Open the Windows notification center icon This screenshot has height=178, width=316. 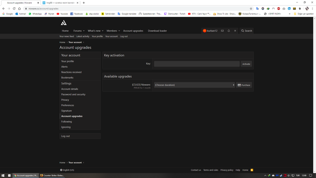tap(311, 176)
